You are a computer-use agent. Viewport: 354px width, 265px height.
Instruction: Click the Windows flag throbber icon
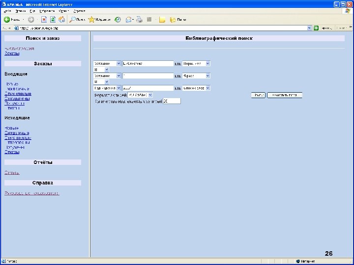(348, 11)
